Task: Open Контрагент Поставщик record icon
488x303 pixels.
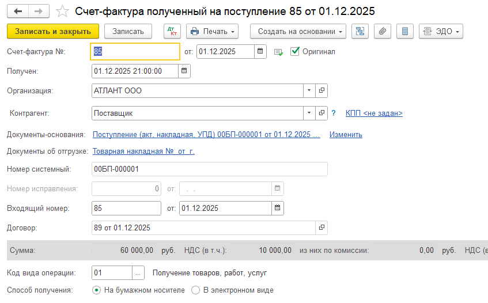Action: [321, 113]
